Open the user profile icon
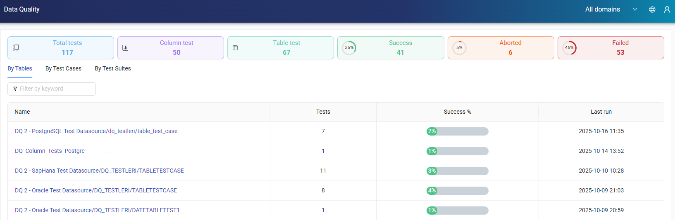 pos(667,9)
